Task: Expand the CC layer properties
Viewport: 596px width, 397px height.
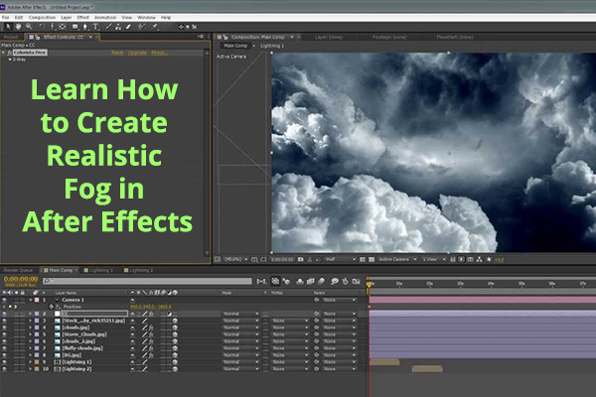Action: [31, 314]
